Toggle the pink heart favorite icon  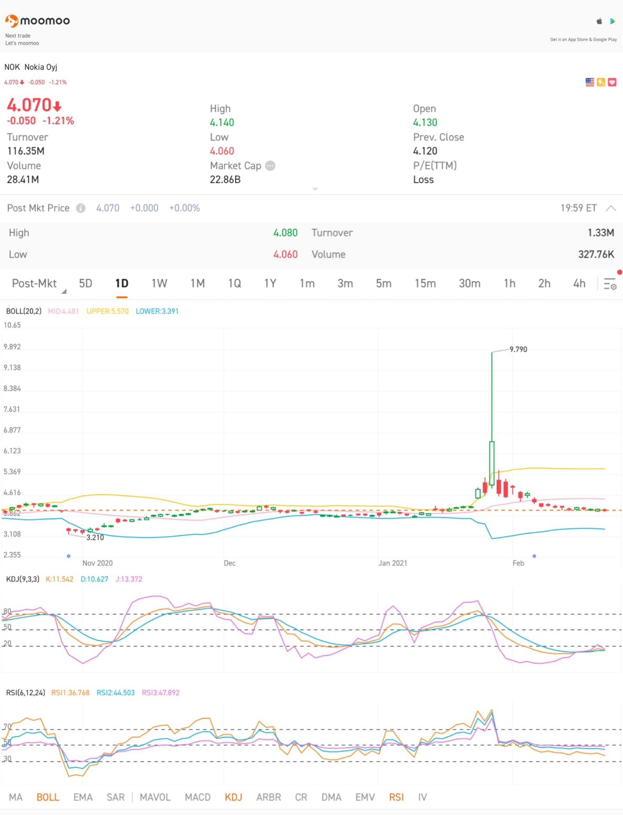point(612,82)
